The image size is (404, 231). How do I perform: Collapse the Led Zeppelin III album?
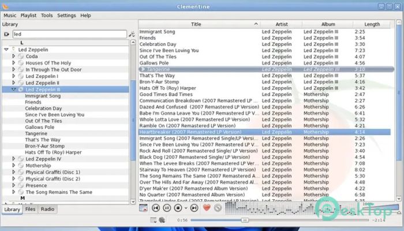[14, 89]
